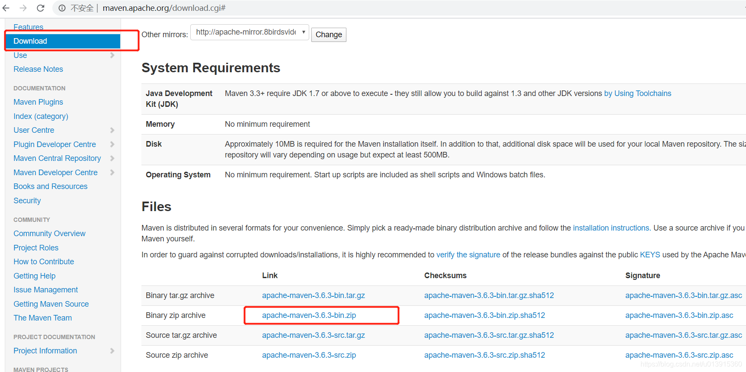746x372 pixels.
Task: Expand User Centre chevron
Action: pyautogui.click(x=112, y=130)
